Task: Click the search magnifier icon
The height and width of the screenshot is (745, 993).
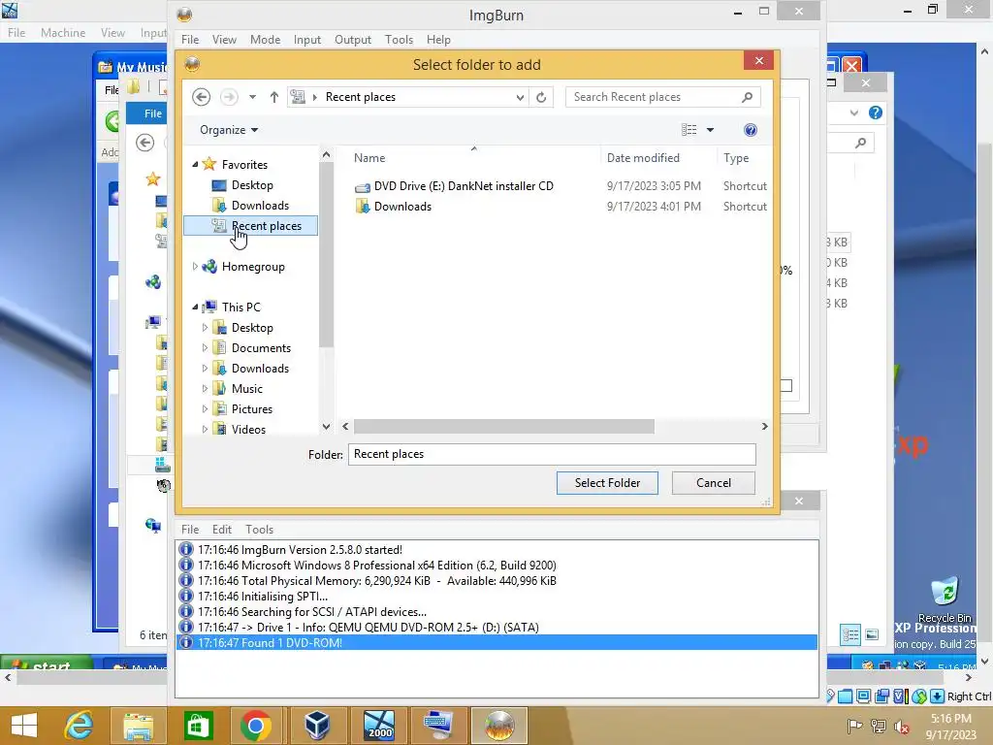Action: 748,97
